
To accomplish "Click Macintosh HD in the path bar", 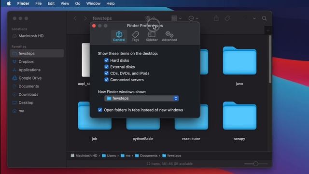I will (x=84, y=156).
